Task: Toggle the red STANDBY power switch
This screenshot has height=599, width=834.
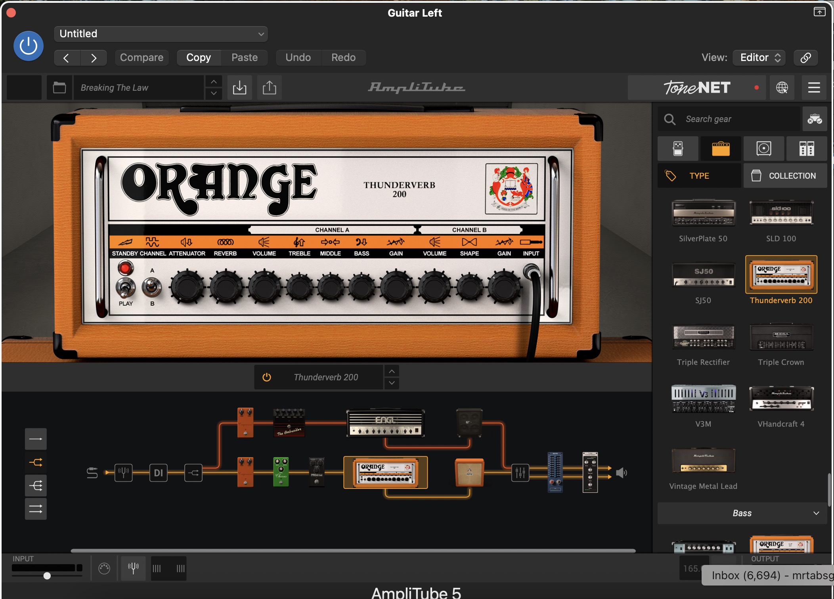Action: click(125, 268)
